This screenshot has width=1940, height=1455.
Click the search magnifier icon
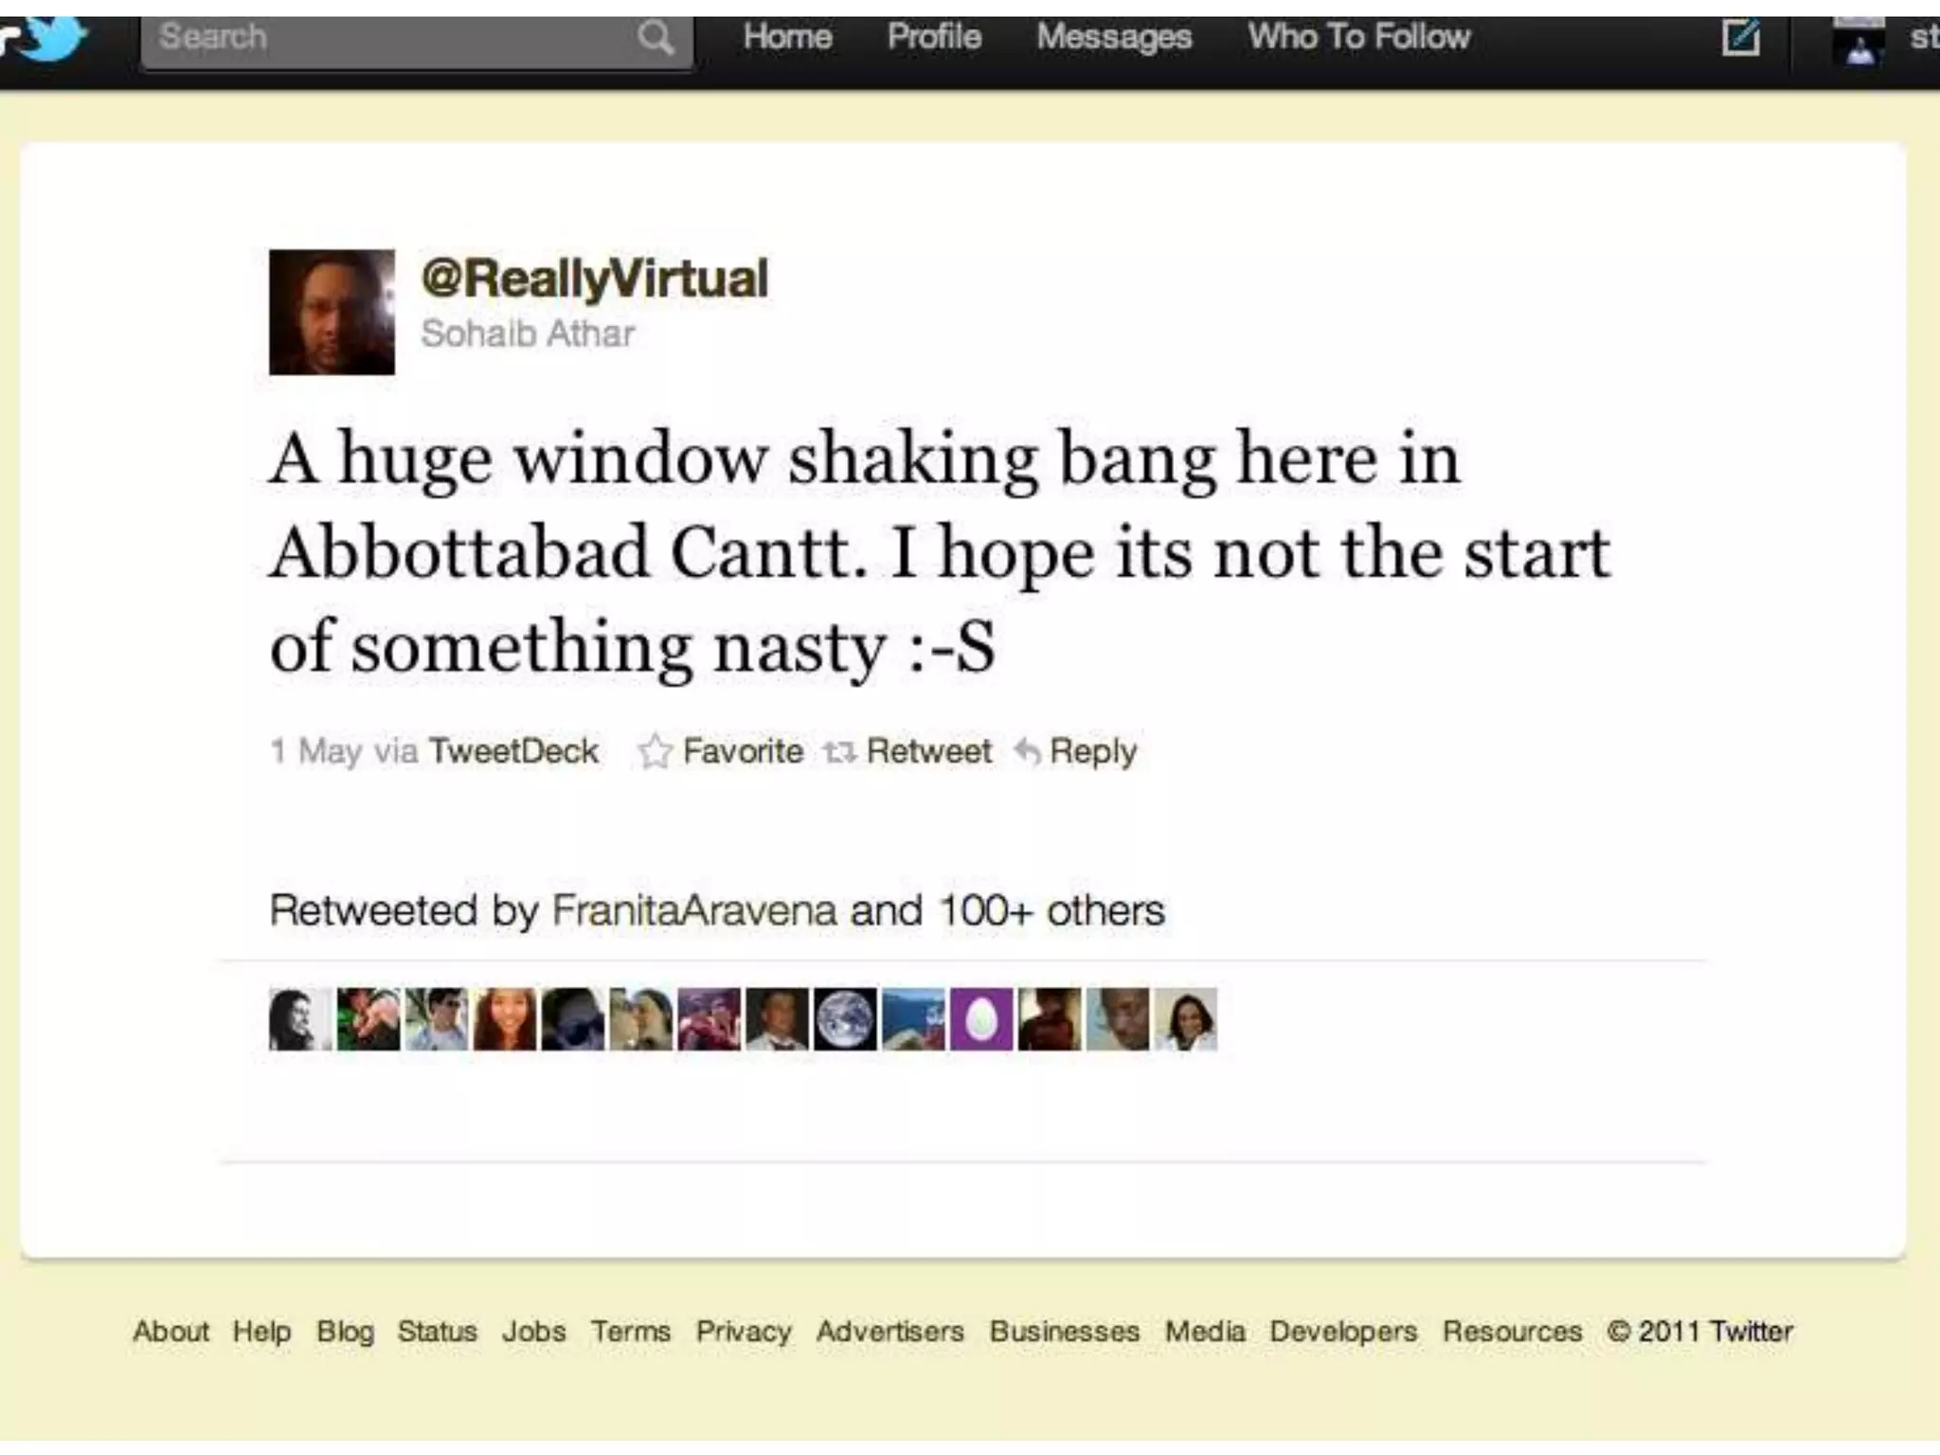tap(656, 38)
